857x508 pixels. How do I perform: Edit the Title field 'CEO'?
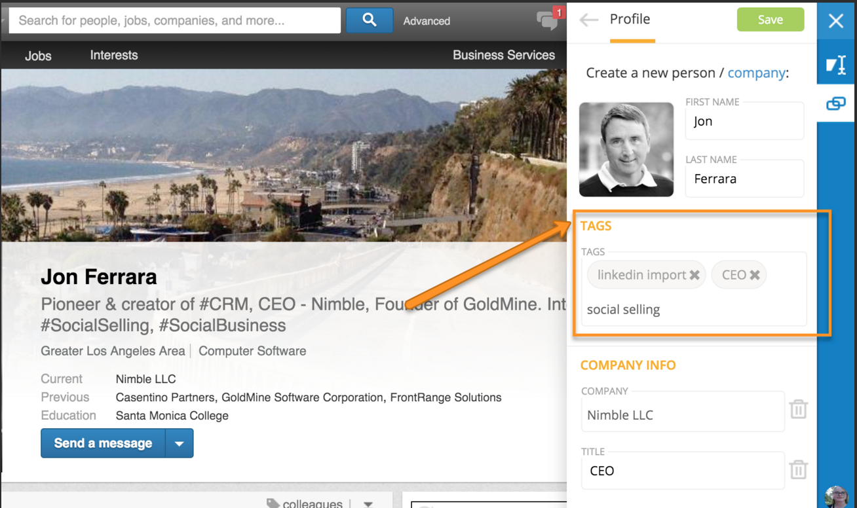coord(683,471)
